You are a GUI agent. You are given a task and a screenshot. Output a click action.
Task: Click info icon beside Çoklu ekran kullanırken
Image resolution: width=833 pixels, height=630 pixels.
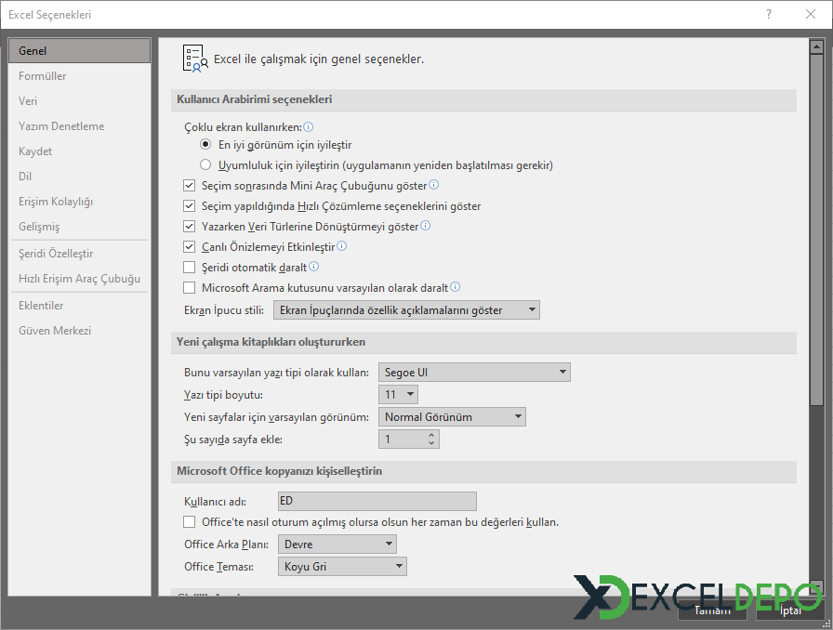[308, 127]
